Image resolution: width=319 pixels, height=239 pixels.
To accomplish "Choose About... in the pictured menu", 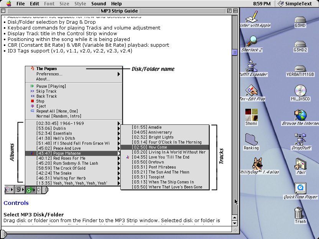I will pos(43,79).
